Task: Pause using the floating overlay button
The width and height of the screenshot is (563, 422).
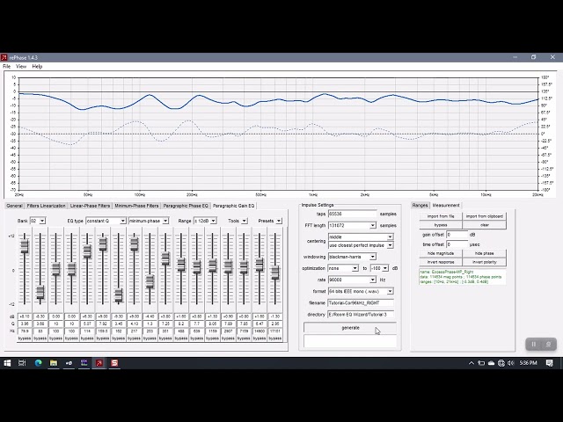Action: (x=534, y=344)
